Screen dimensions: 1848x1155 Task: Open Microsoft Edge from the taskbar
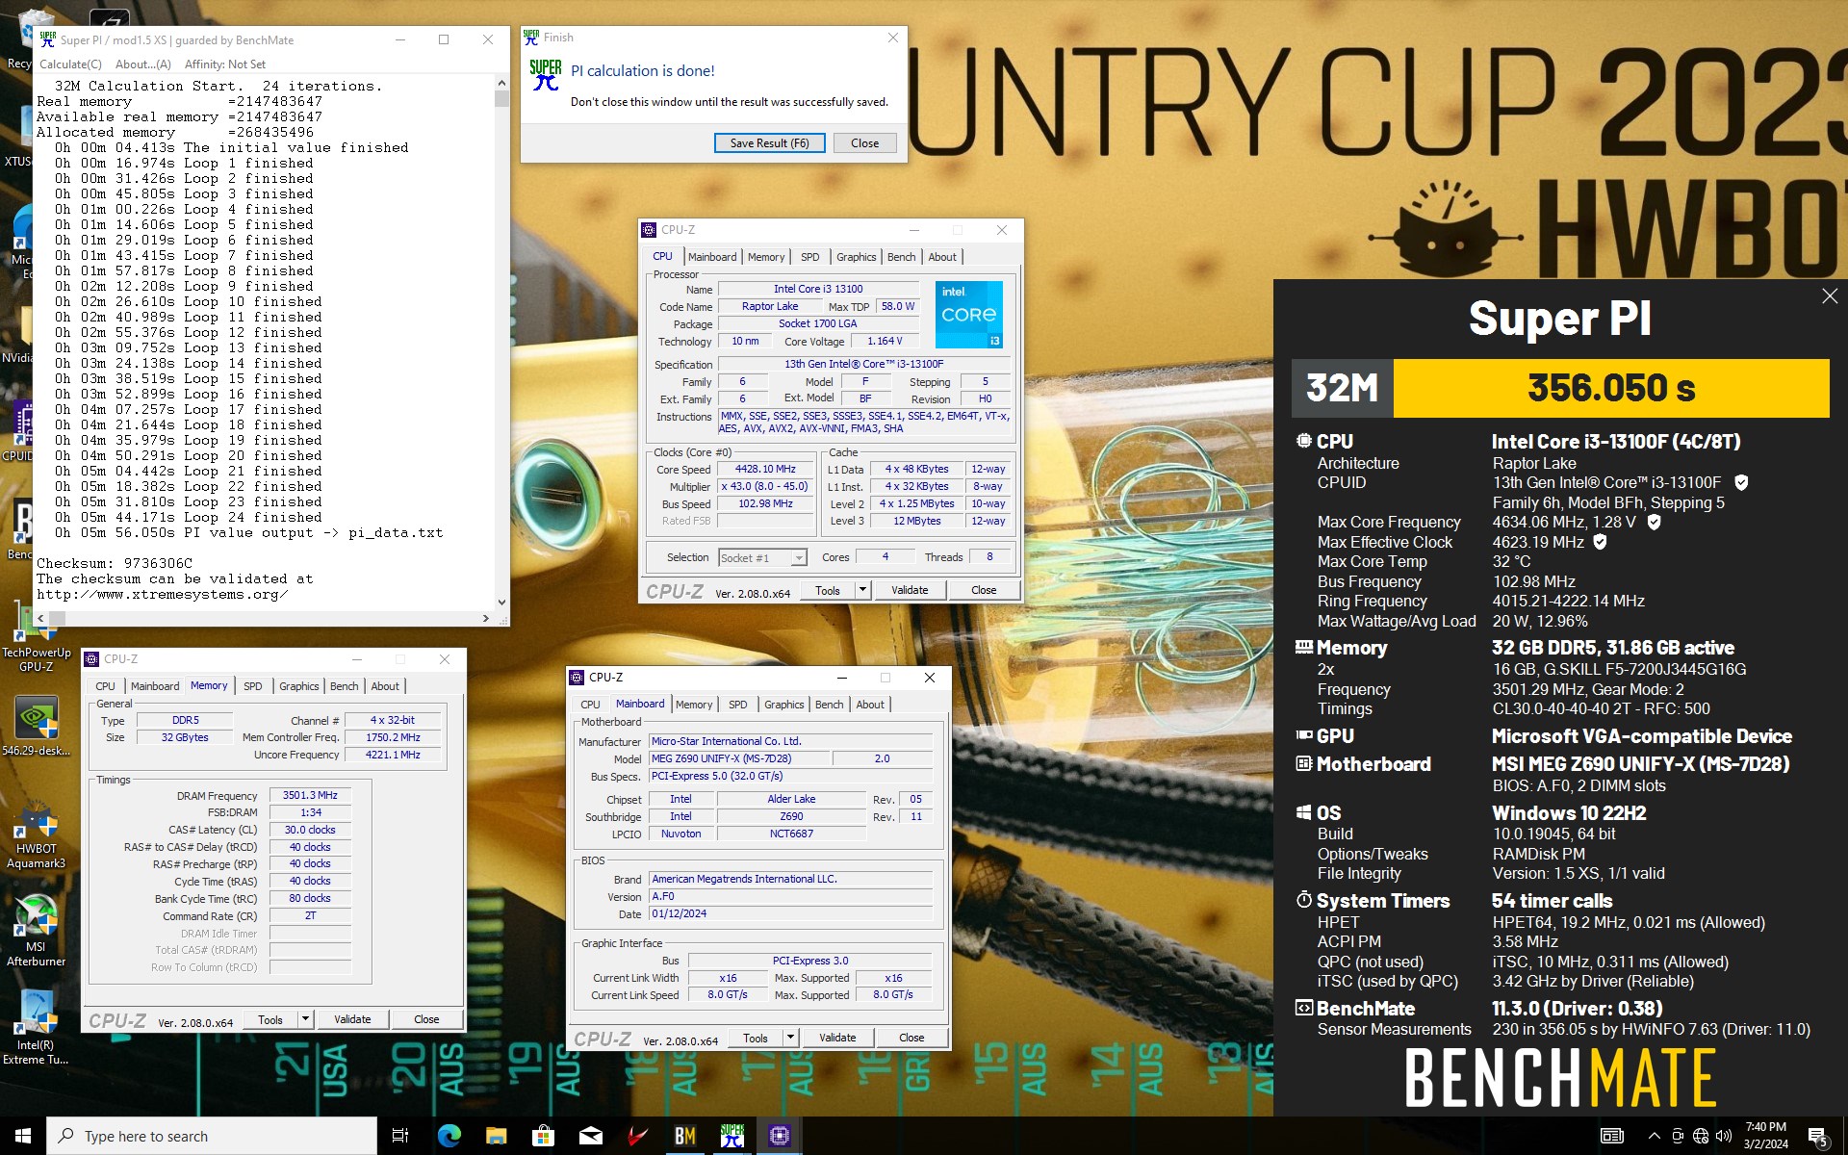click(449, 1136)
